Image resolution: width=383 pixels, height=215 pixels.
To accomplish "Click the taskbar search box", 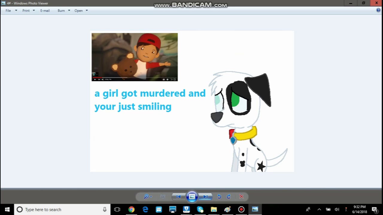I will click(62, 209).
